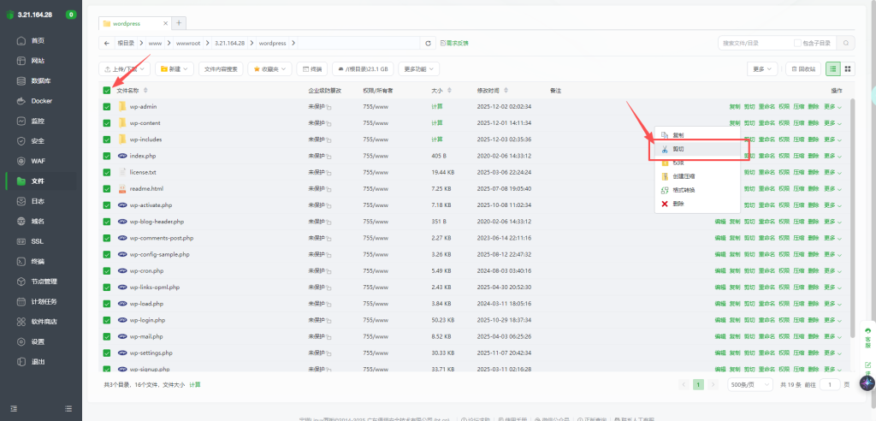Sort by 文件名称 column arrows

point(145,91)
